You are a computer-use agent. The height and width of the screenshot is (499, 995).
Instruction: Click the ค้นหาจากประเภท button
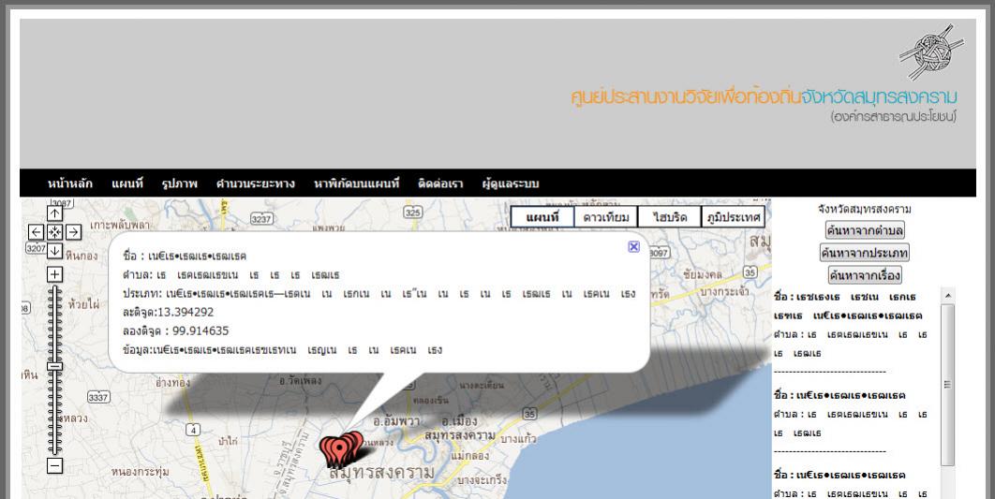point(864,253)
